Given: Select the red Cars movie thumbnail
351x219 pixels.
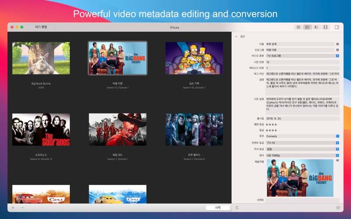Looking at the screenshot, I should point(41,194).
